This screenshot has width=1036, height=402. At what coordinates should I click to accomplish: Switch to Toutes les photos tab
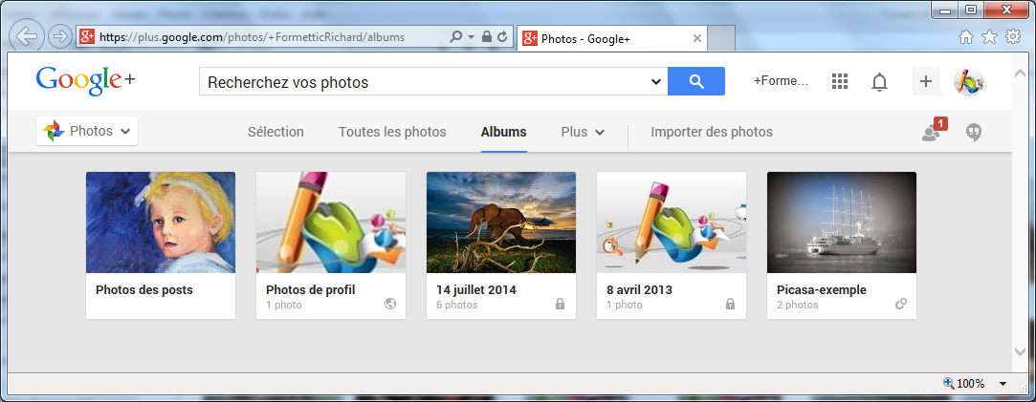pyautogui.click(x=392, y=132)
